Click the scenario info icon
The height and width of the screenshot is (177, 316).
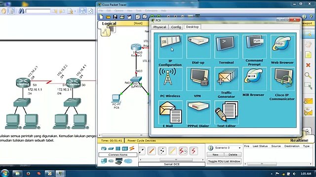click(210, 148)
